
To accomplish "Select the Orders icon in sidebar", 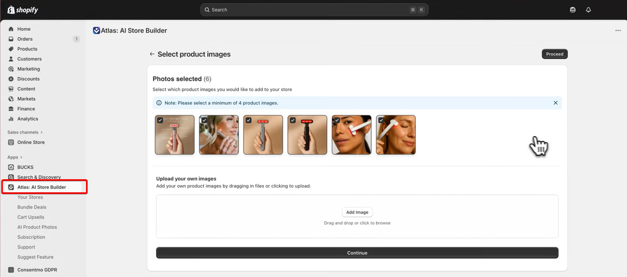I will [11, 39].
